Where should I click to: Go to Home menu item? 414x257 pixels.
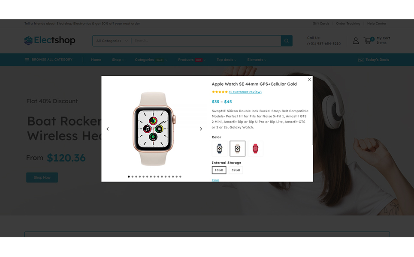point(96,60)
